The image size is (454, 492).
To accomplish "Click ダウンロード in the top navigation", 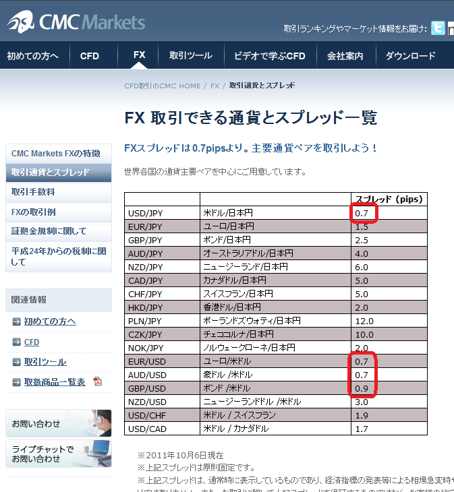I will pos(410,56).
